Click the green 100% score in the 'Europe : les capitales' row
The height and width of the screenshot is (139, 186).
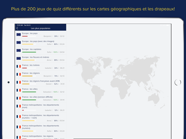click(x=56, y=52)
